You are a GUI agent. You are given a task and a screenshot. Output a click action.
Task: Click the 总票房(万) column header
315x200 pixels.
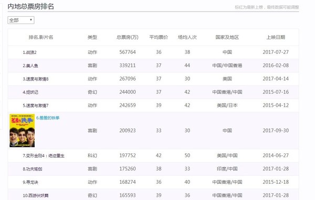tap(128, 37)
